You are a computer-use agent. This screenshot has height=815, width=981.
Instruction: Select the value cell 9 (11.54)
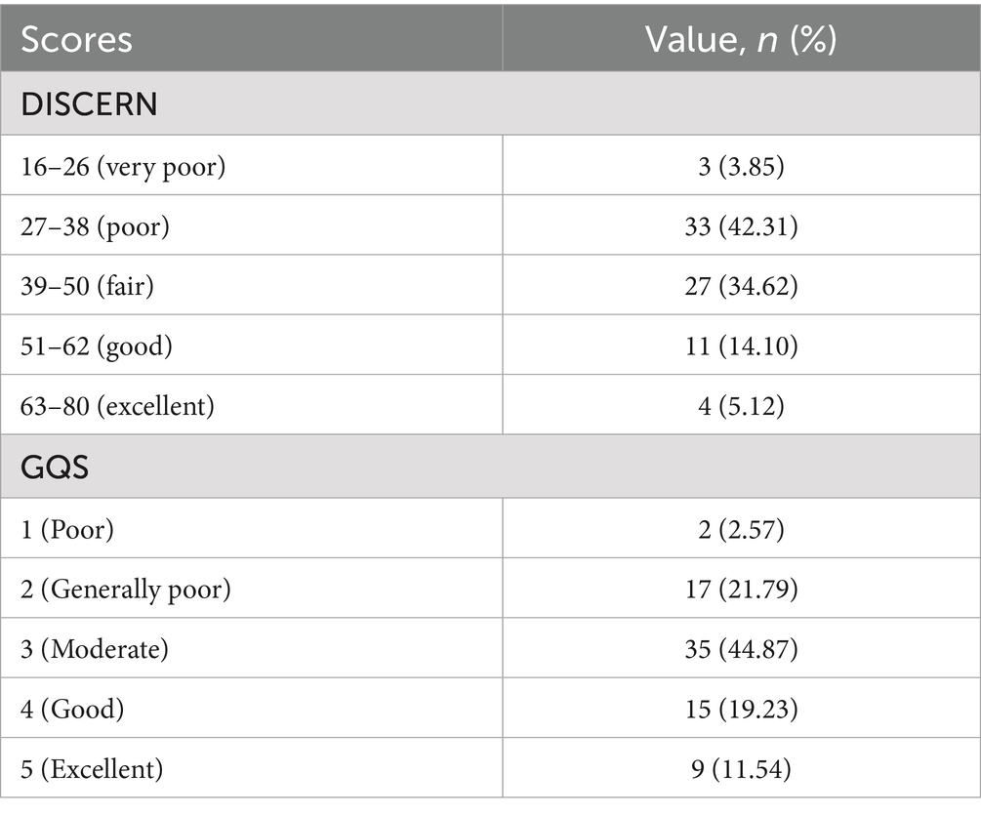coord(741,769)
